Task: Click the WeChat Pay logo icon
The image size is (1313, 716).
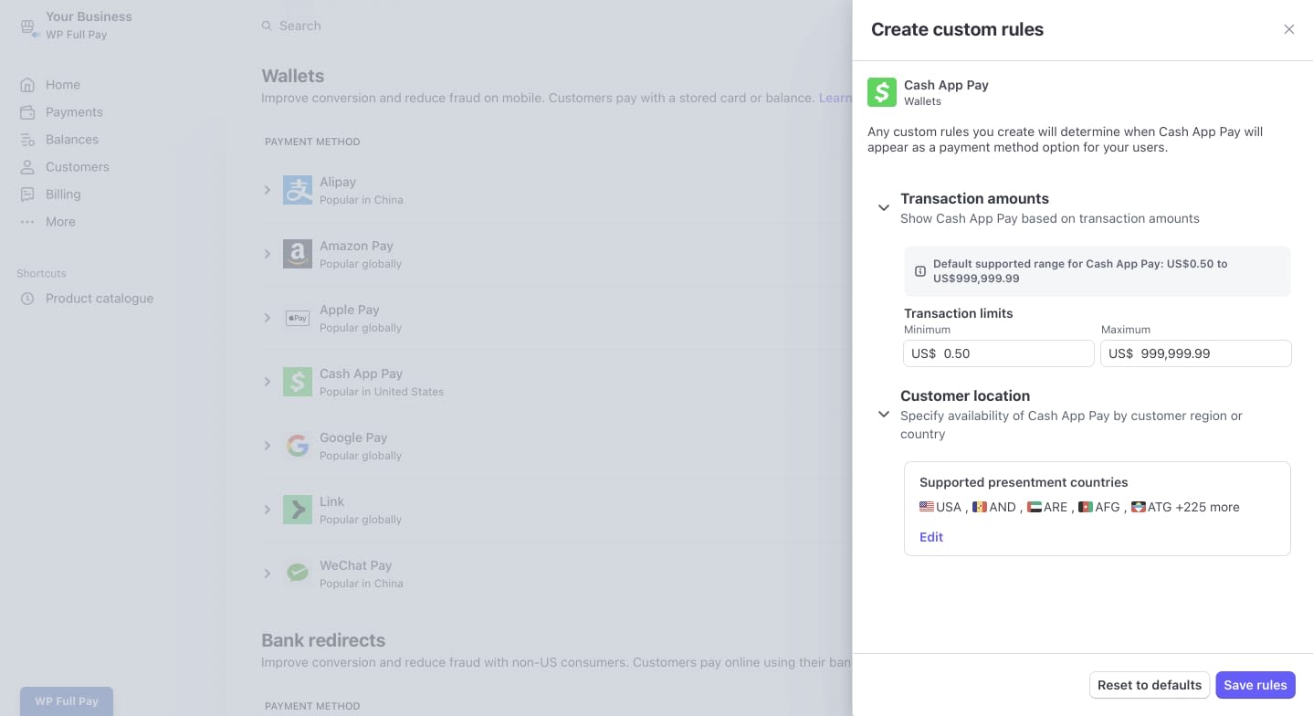Action: pyautogui.click(x=298, y=574)
